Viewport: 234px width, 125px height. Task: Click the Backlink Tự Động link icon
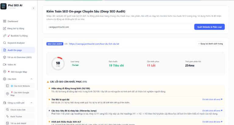coord(5,36)
